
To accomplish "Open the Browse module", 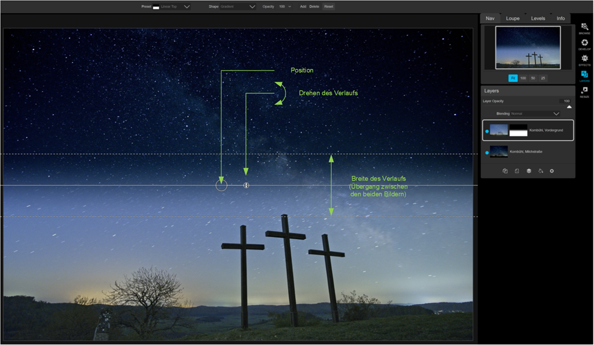I will 584,28.
